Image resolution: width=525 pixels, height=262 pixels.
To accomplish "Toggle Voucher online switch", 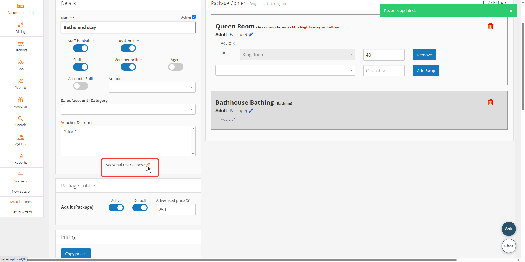I will pos(128,67).
